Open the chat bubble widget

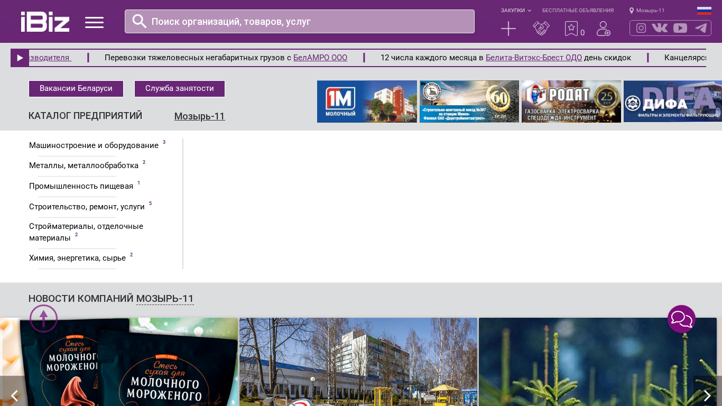click(x=682, y=319)
